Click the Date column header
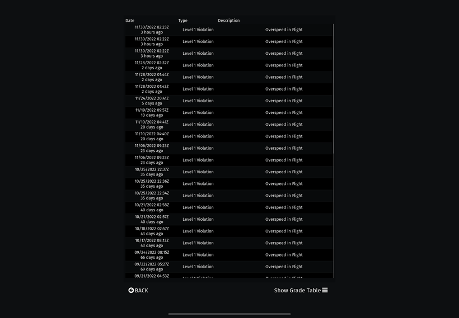This screenshot has width=459, height=318. 130,21
